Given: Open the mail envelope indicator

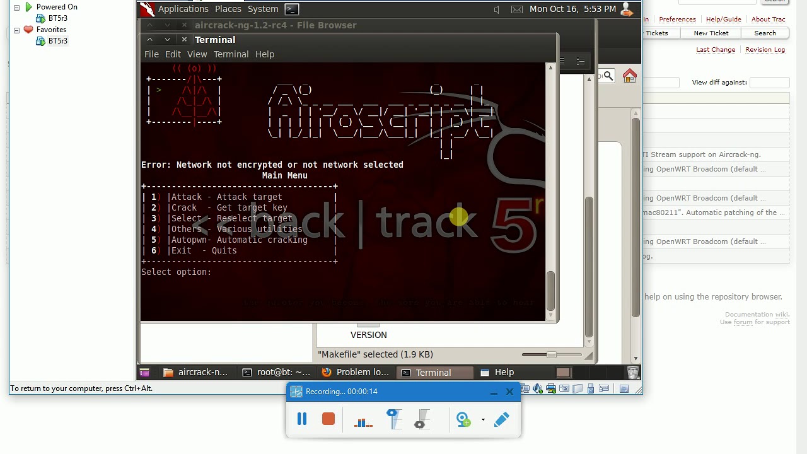Looking at the screenshot, I should coord(516,9).
